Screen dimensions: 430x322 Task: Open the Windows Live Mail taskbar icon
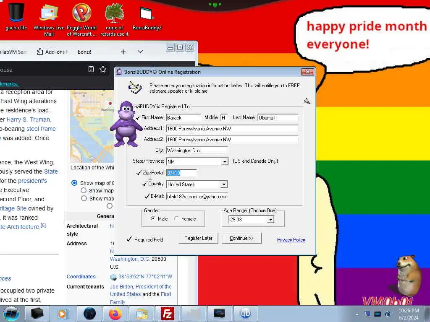[x=141, y=314]
